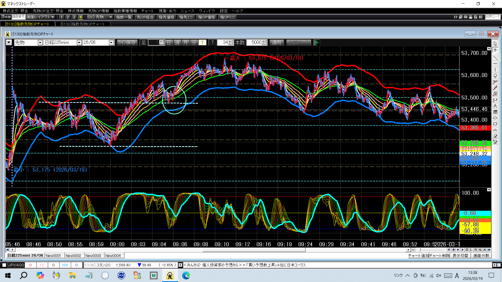502x282 pixels.
Task: Select the text annotation A tool
Action: (495, 106)
